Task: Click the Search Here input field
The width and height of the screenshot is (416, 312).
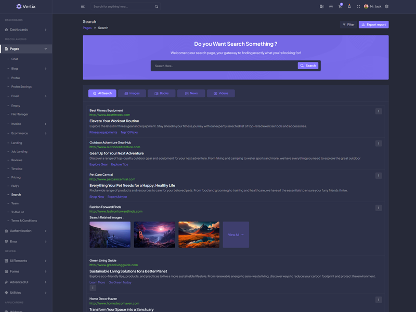Action: (224, 66)
